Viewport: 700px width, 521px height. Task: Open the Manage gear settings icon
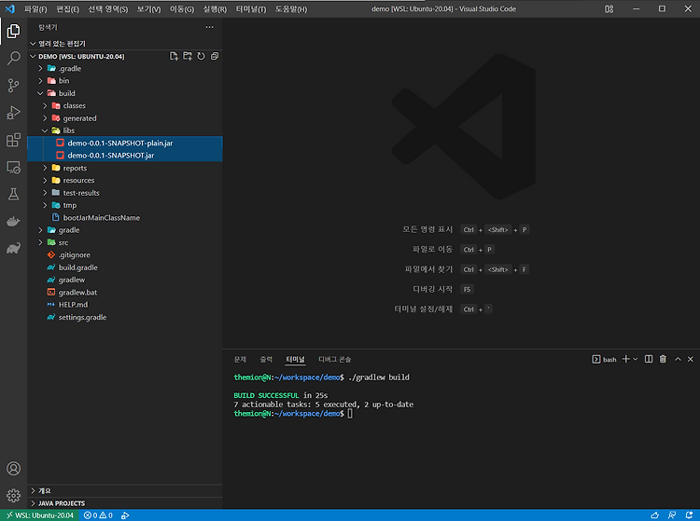pyautogui.click(x=13, y=495)
